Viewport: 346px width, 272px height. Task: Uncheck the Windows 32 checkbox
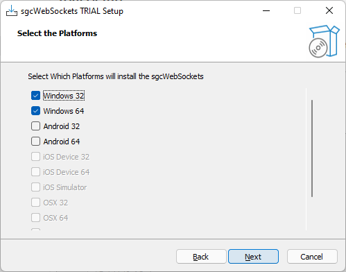[35, 96]
